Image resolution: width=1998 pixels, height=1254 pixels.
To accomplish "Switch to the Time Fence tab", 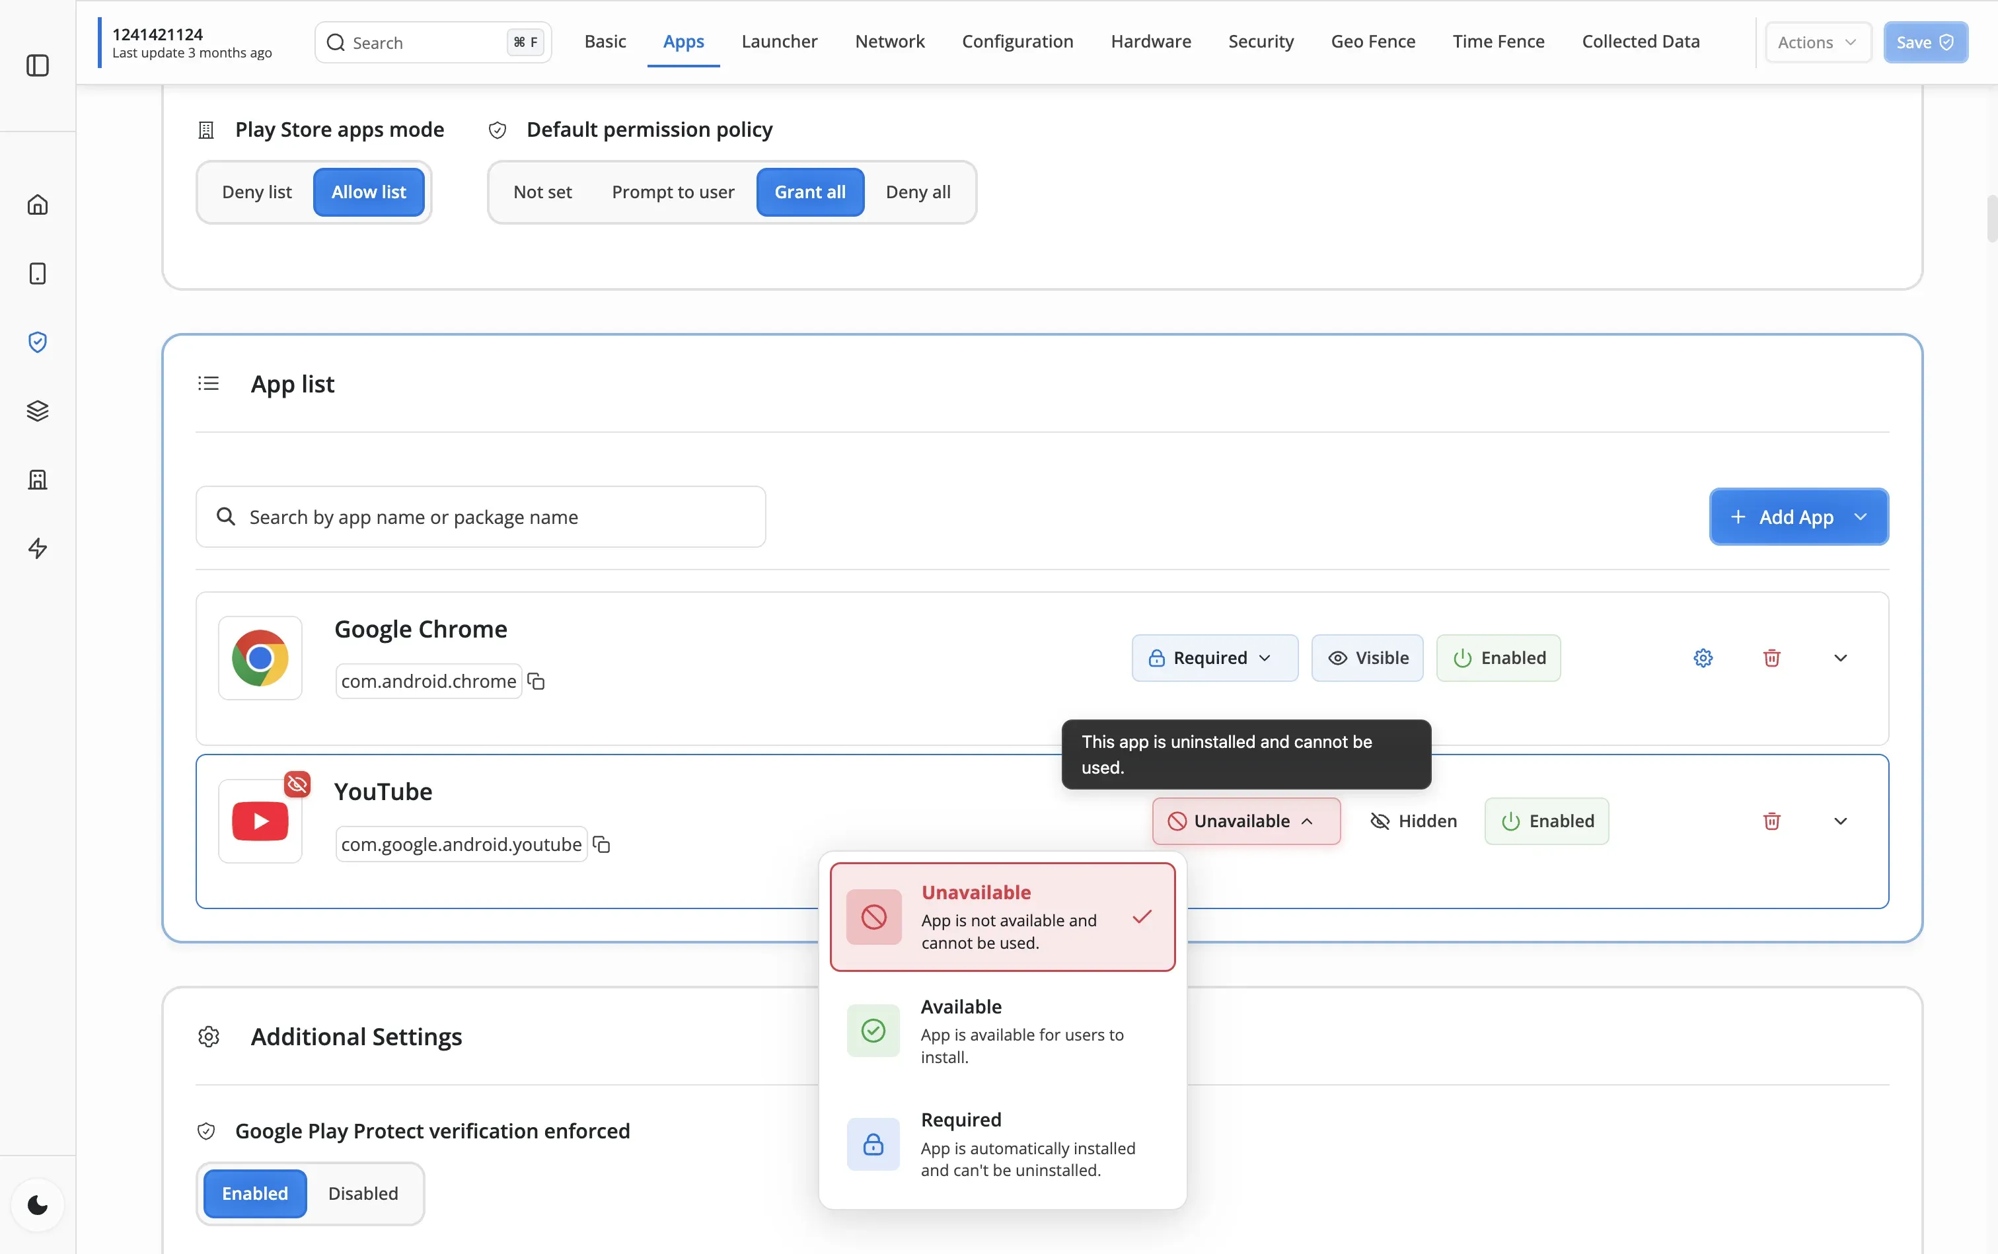I will pos(1498,42).
